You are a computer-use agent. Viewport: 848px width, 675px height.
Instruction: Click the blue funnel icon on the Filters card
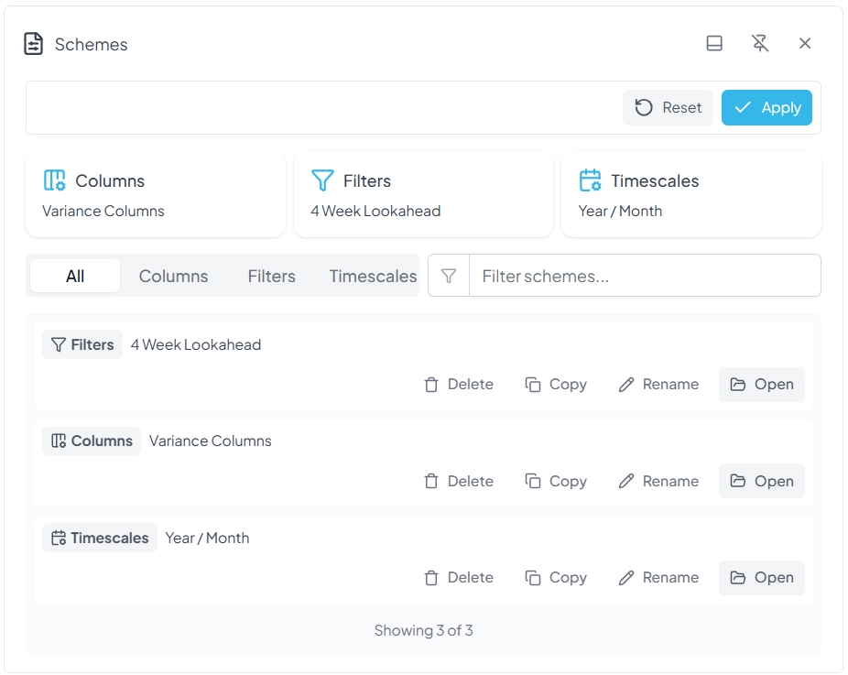click(x=322, y=180)
